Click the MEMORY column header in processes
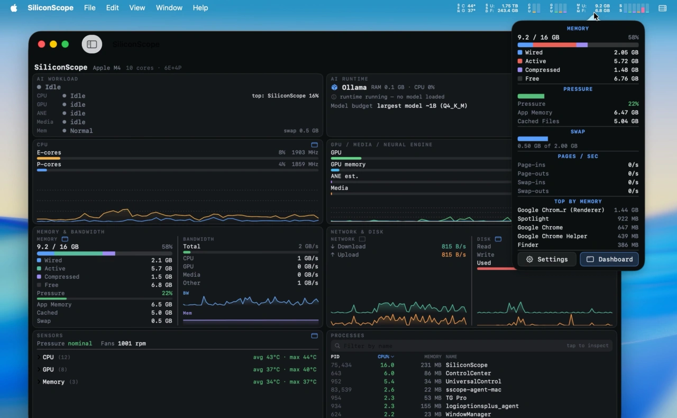Image resolution: width=677 pixels, height=418 pixels. point(433,357)
